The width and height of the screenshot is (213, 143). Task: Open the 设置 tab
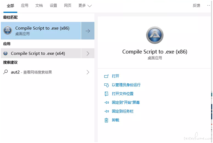pyautogui.click(x=54, y=6)
